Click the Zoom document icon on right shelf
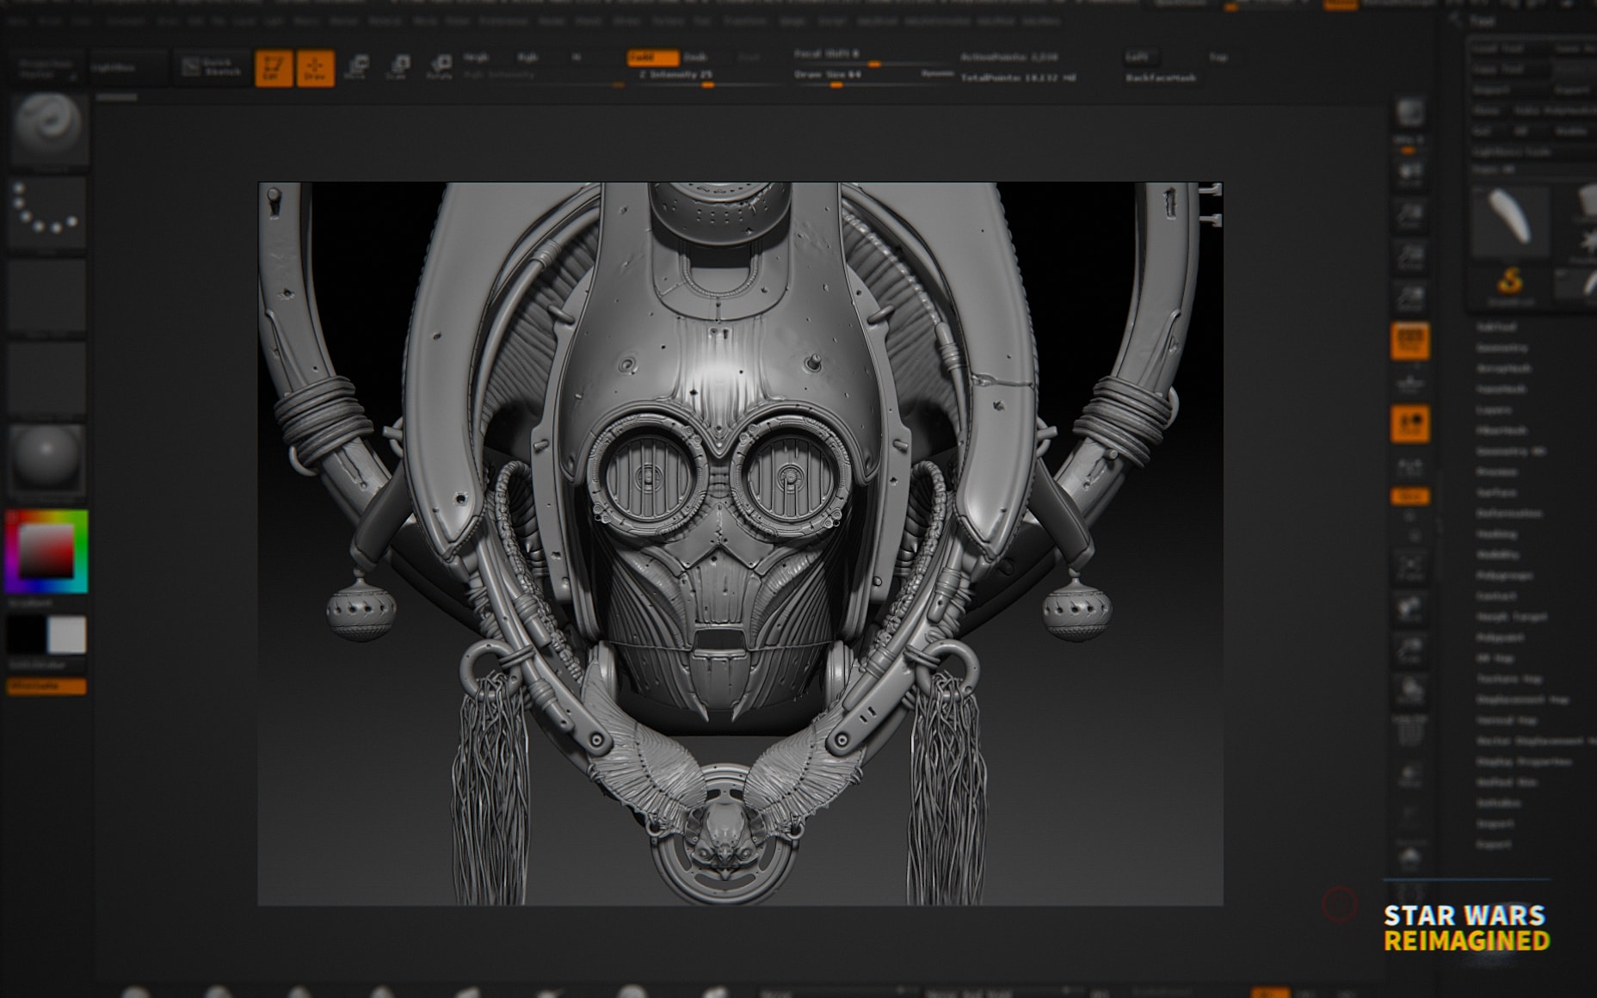This screenshot has width=1597, height=998. tap(1409, 215)
